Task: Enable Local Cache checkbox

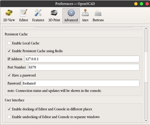Action: [9, 43]
